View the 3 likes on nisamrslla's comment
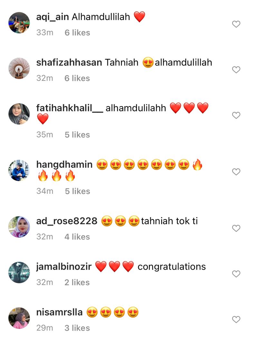Viewport: 255px width, 348px height. (77, 328)
